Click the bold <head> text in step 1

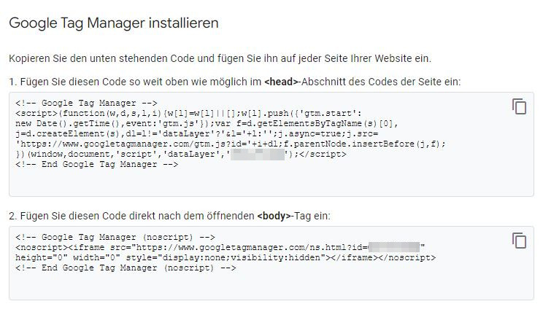[x=282, y=82]
